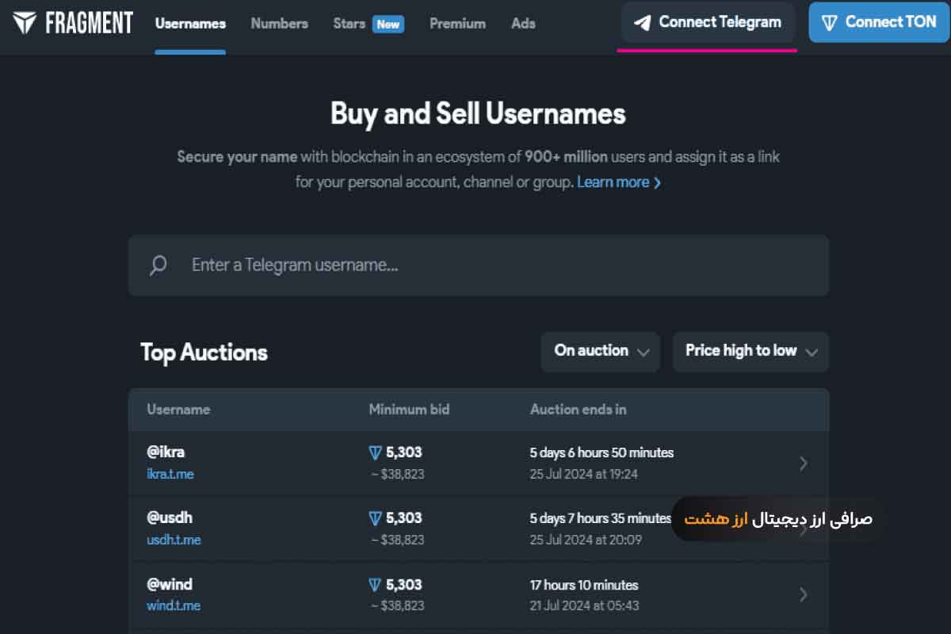Viewport: 951px width, 634px height.
Task: Select the @wind username
Action: tap(170, 585)
